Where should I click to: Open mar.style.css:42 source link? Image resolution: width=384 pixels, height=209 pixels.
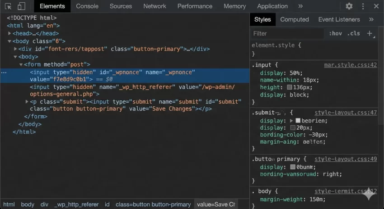tap(350, 65)
